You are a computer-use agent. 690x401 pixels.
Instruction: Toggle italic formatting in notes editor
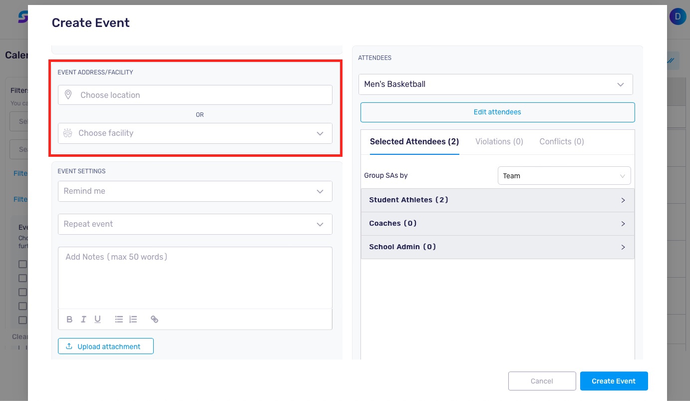[x=83, y=320]
